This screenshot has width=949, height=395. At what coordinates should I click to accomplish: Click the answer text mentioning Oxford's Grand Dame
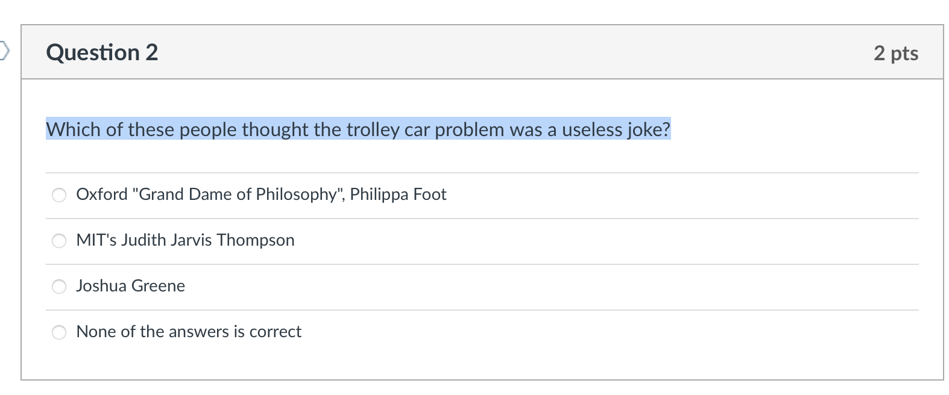260,194
